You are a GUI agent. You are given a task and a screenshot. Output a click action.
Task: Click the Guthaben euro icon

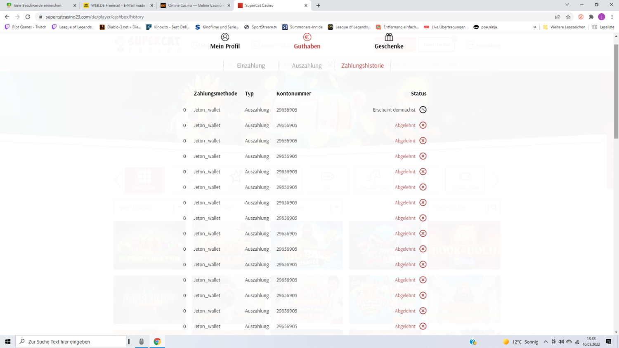click(307, 38)
